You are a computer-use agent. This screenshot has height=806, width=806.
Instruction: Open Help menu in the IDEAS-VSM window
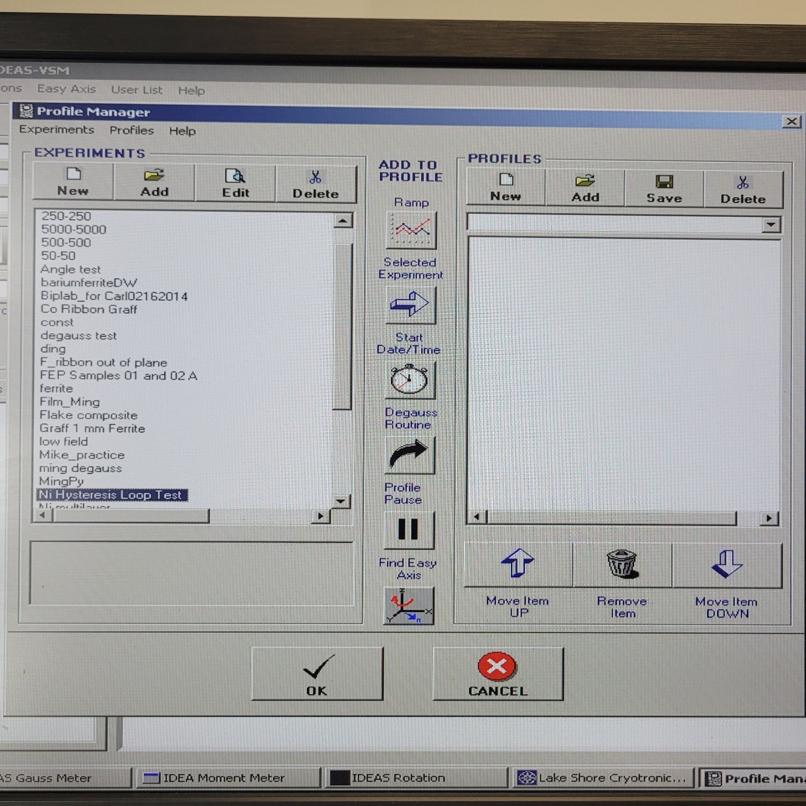point(191,90)
